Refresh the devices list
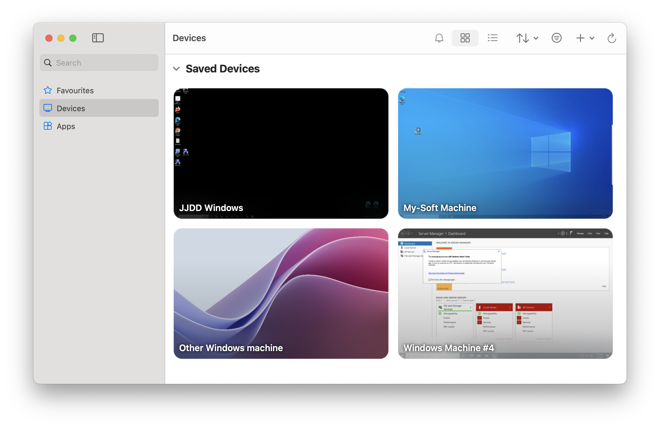This screenshot has width=660, height=428. click(612, 38)
